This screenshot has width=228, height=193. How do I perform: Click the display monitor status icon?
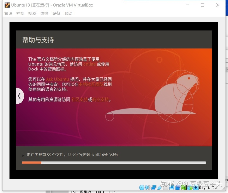point(172,188)
